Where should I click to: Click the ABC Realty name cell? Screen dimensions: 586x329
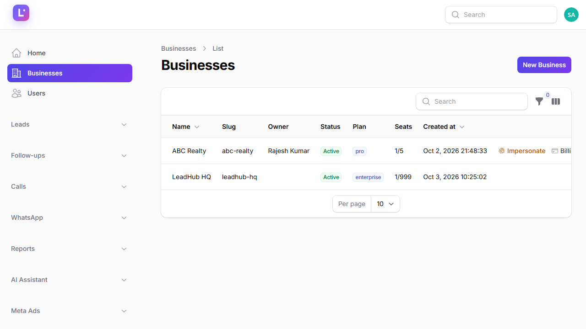(189, 151)
